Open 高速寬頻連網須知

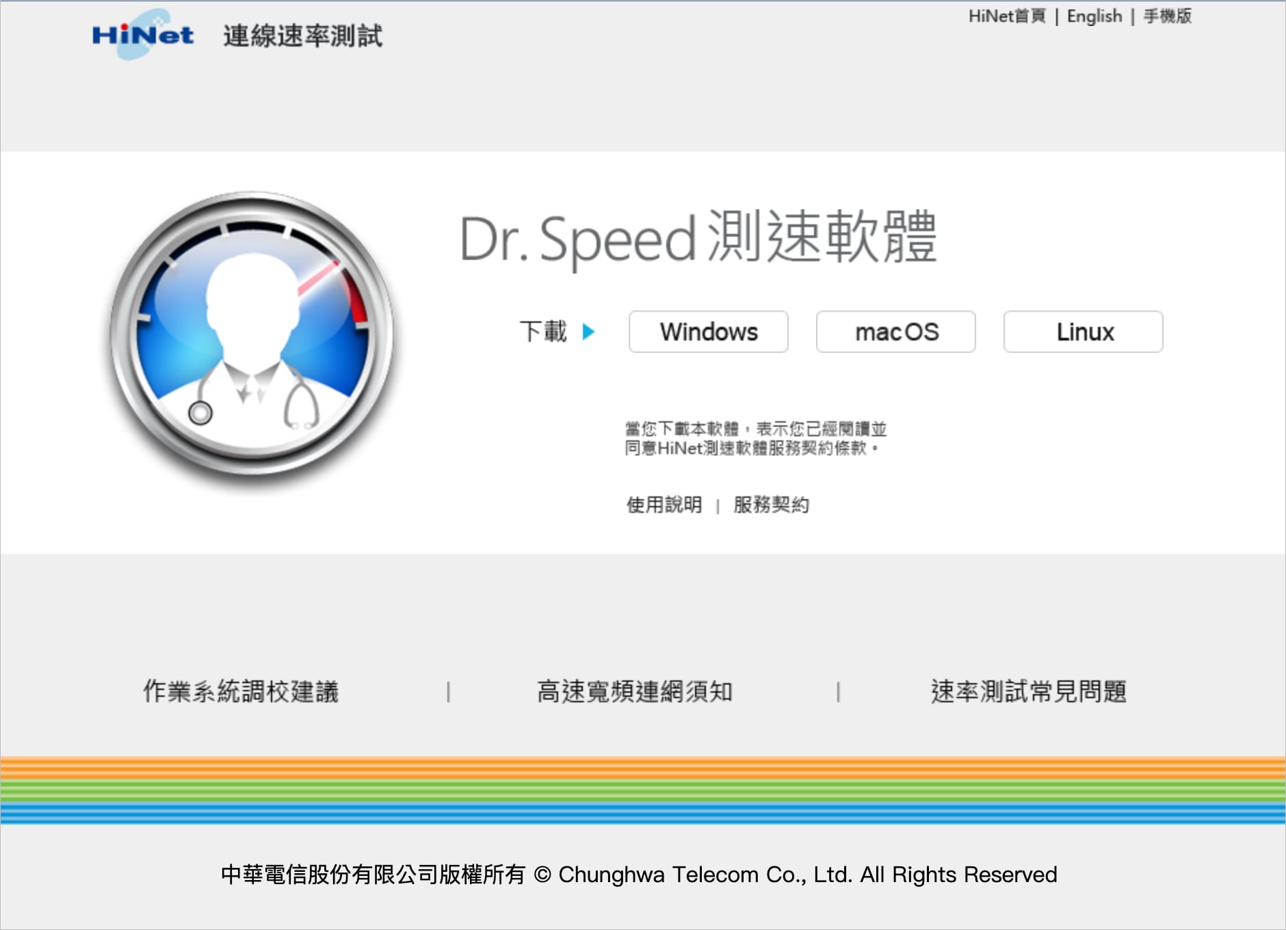click(x=635, y=691)
